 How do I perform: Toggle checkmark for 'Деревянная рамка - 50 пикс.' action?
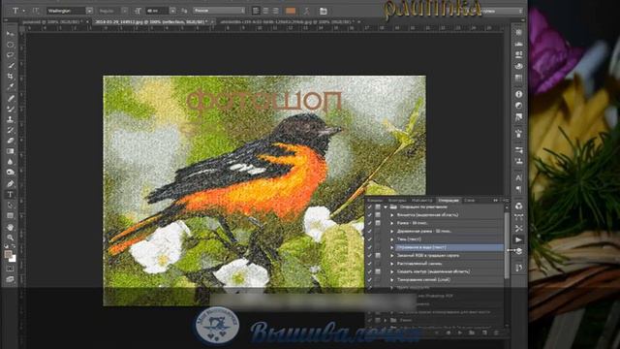(x=370, y=231)
